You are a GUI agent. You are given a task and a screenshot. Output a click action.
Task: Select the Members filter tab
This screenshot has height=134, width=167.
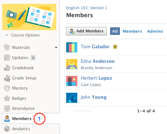[132, 31]
